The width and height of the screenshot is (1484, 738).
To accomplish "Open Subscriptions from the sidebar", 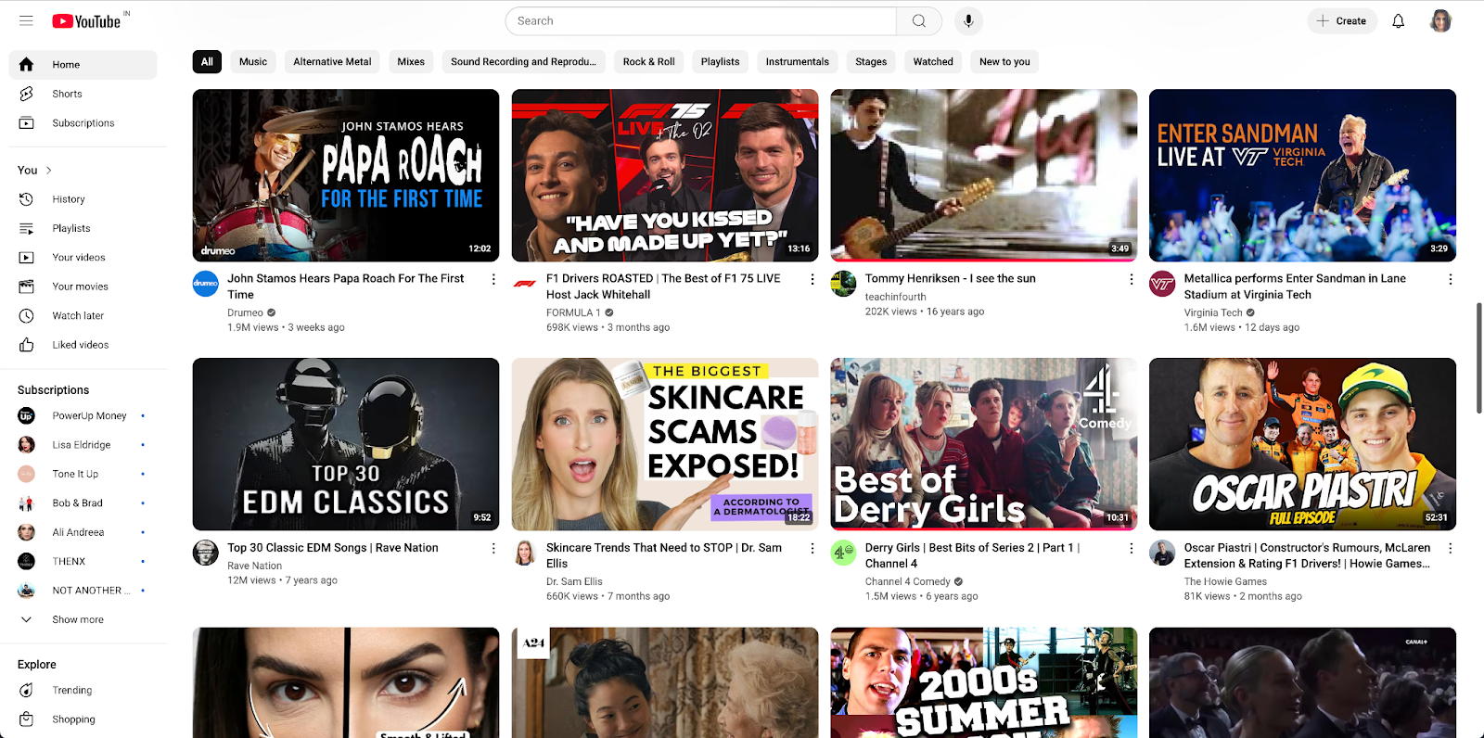I will 83,123.
